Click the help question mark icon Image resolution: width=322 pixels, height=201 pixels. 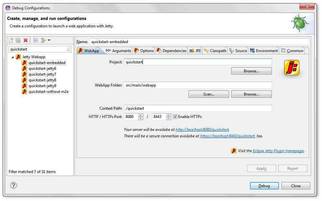(x=14, y=185)
